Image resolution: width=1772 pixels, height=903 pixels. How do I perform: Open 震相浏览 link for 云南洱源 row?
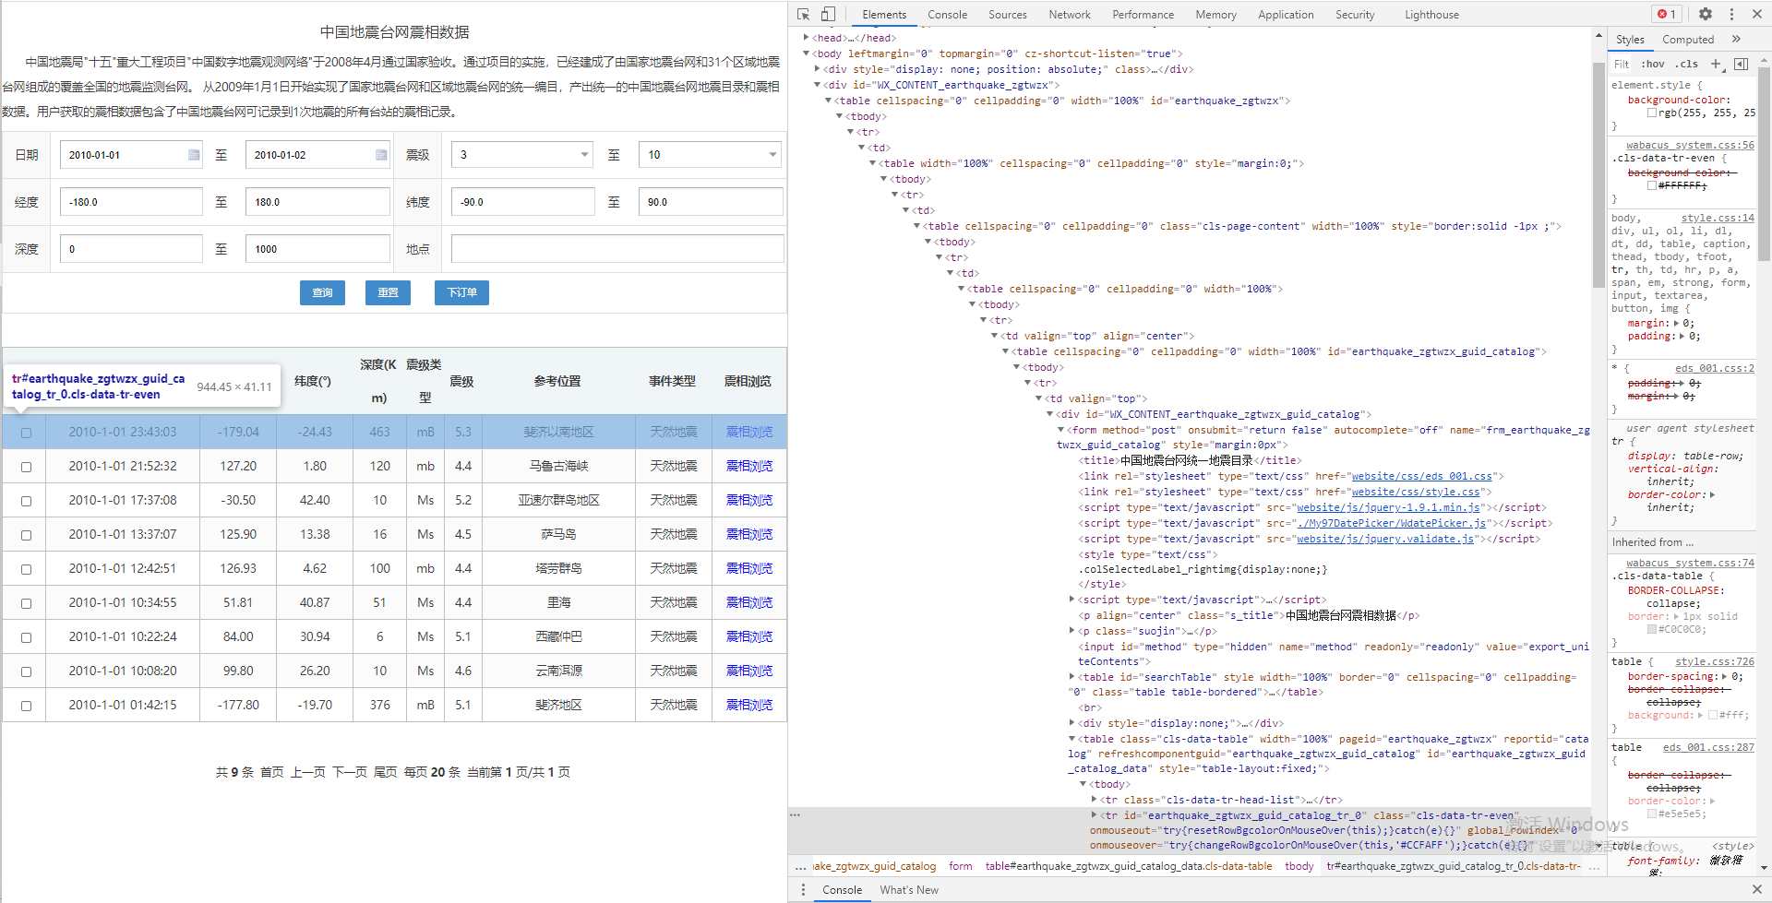pos(748,671)
